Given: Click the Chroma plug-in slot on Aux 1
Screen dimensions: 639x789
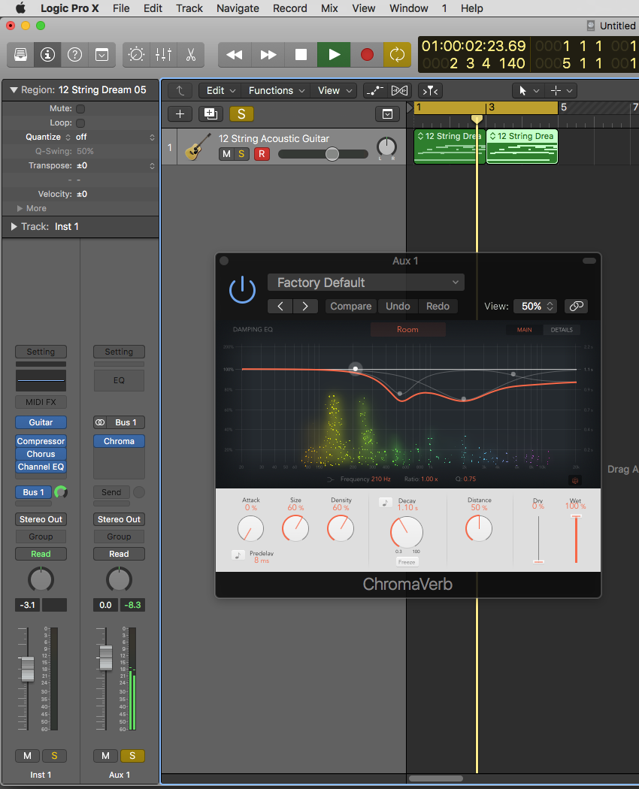Looking at the screenshot, I should point(119,441).
